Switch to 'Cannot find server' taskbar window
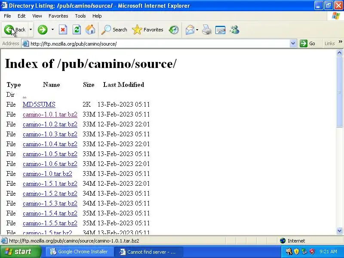This screenshot has width=344, height=258. (x=148, y=252)
